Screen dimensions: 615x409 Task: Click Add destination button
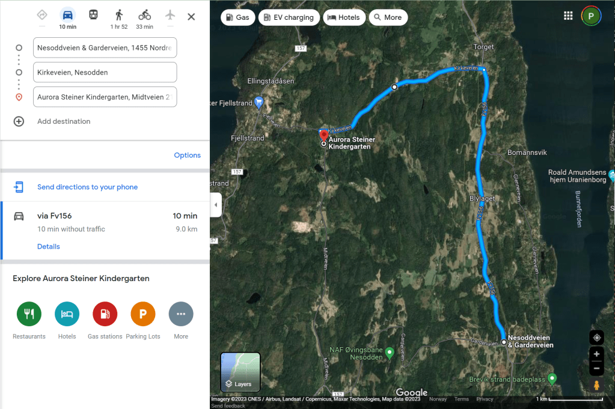coord(52,121)
